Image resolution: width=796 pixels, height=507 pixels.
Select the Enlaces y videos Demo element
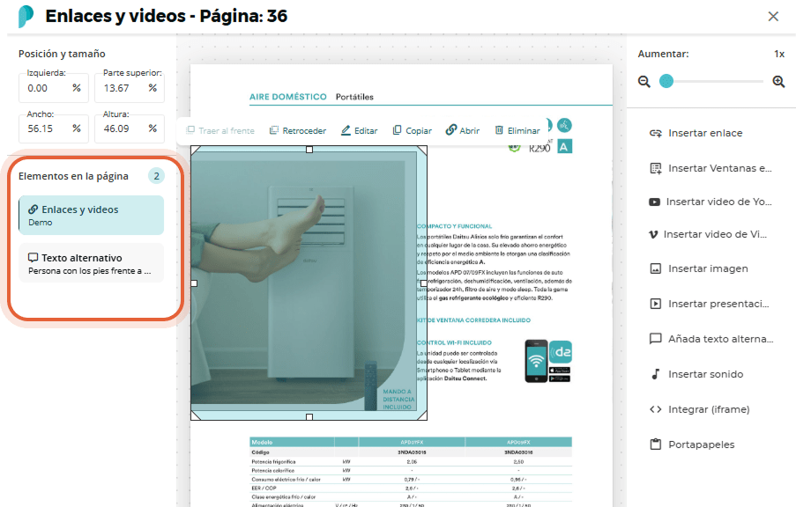92,216
